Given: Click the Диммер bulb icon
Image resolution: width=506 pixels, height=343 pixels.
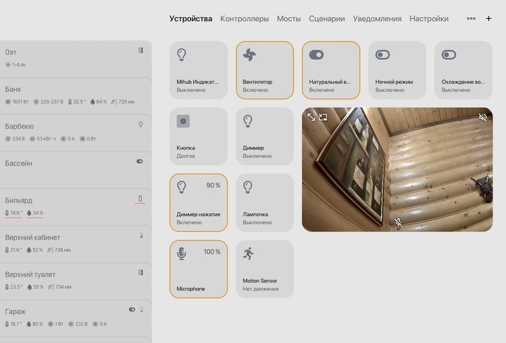Looking at the screenshot, I should 248,121.
